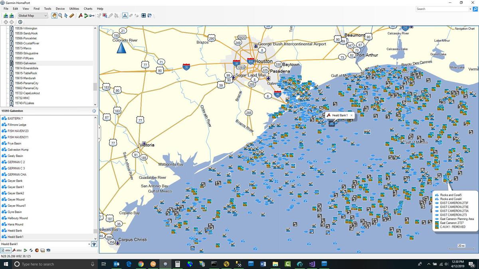
Task: Select the Fillmore Ledge waypoint
Action: (x=47, y=125)
